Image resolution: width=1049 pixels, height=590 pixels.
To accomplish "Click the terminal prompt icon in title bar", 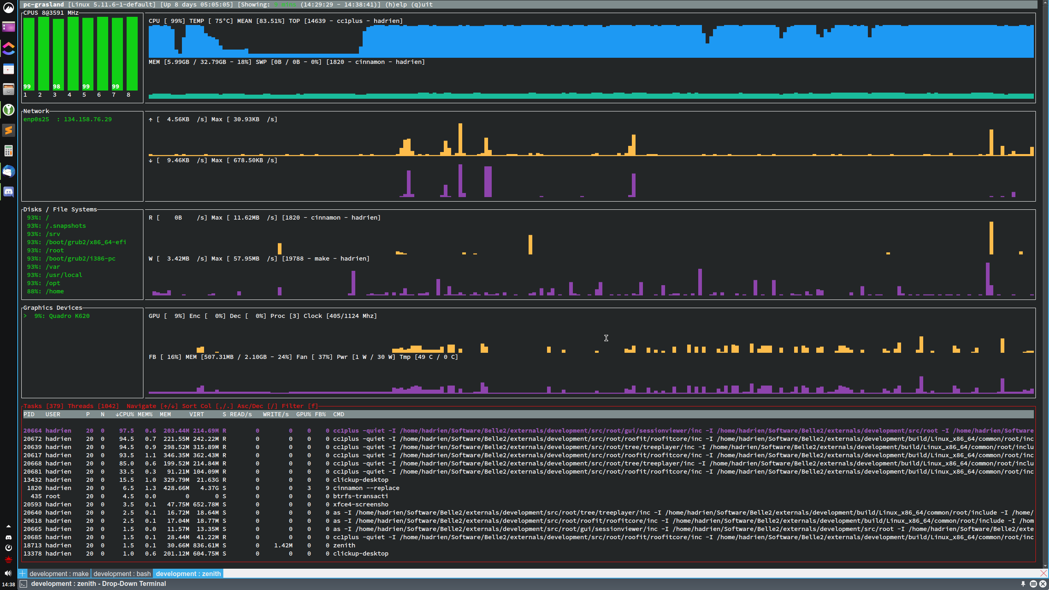I will 23,584.
